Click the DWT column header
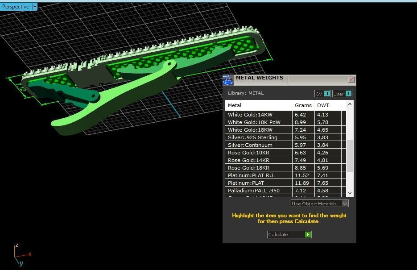 (x=328, y=105)
